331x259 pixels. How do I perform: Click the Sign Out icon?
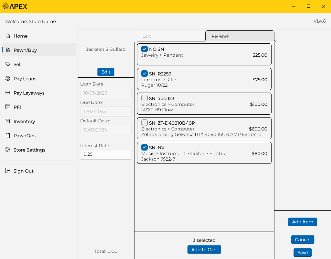[8, 171]
